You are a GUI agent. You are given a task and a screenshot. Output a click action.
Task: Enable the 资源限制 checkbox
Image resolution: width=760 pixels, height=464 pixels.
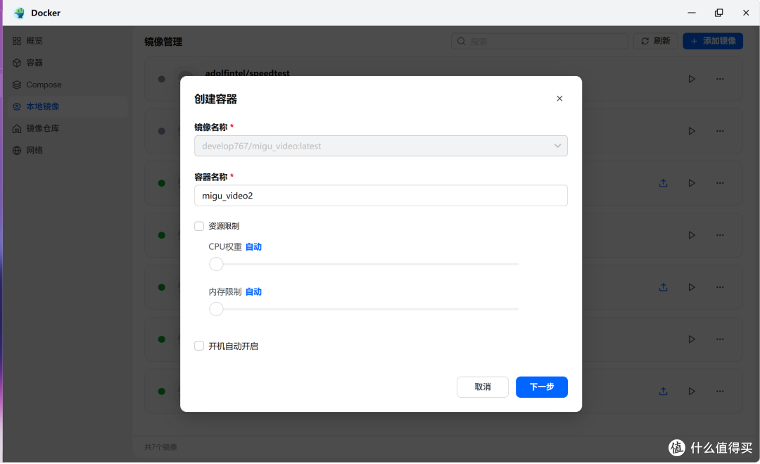click(199, 226)
